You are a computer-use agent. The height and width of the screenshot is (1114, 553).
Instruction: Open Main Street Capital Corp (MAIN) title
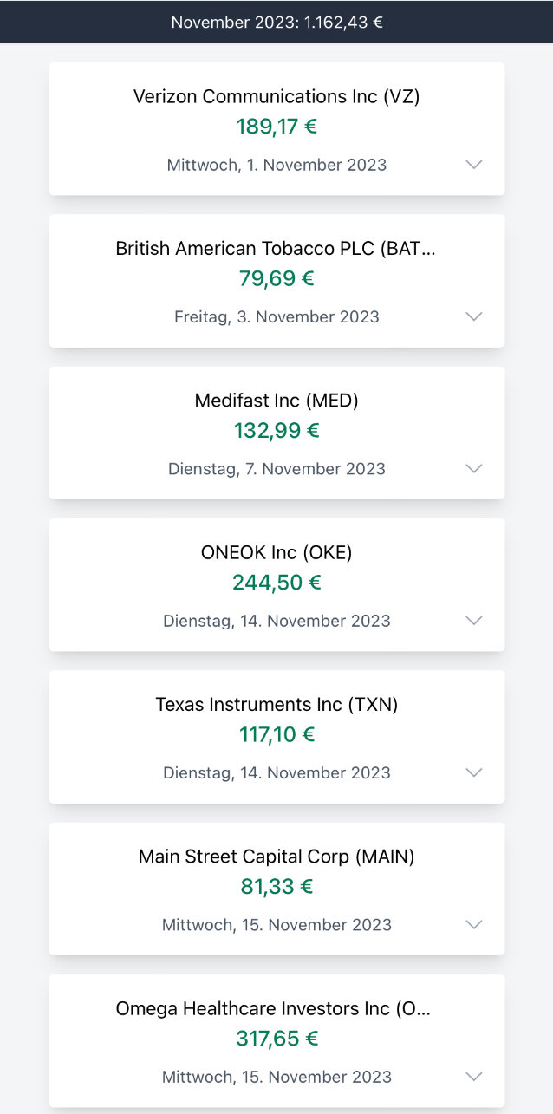click(x=276, y=857)
